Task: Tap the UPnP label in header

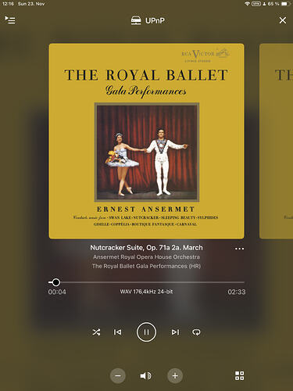Action: [x=155, y=20]
